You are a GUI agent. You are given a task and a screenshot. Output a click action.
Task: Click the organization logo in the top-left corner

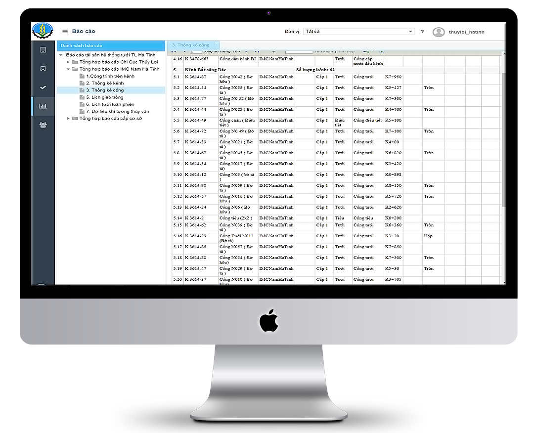pos(42,31)
